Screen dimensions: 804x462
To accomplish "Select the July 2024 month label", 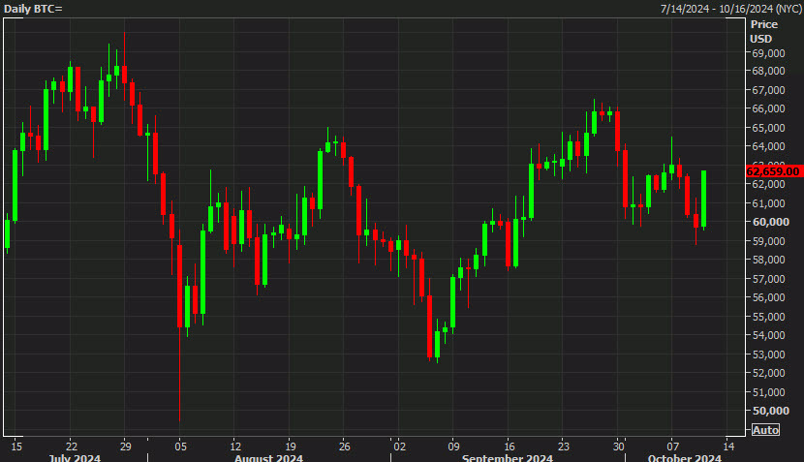I will coord(74,456).
